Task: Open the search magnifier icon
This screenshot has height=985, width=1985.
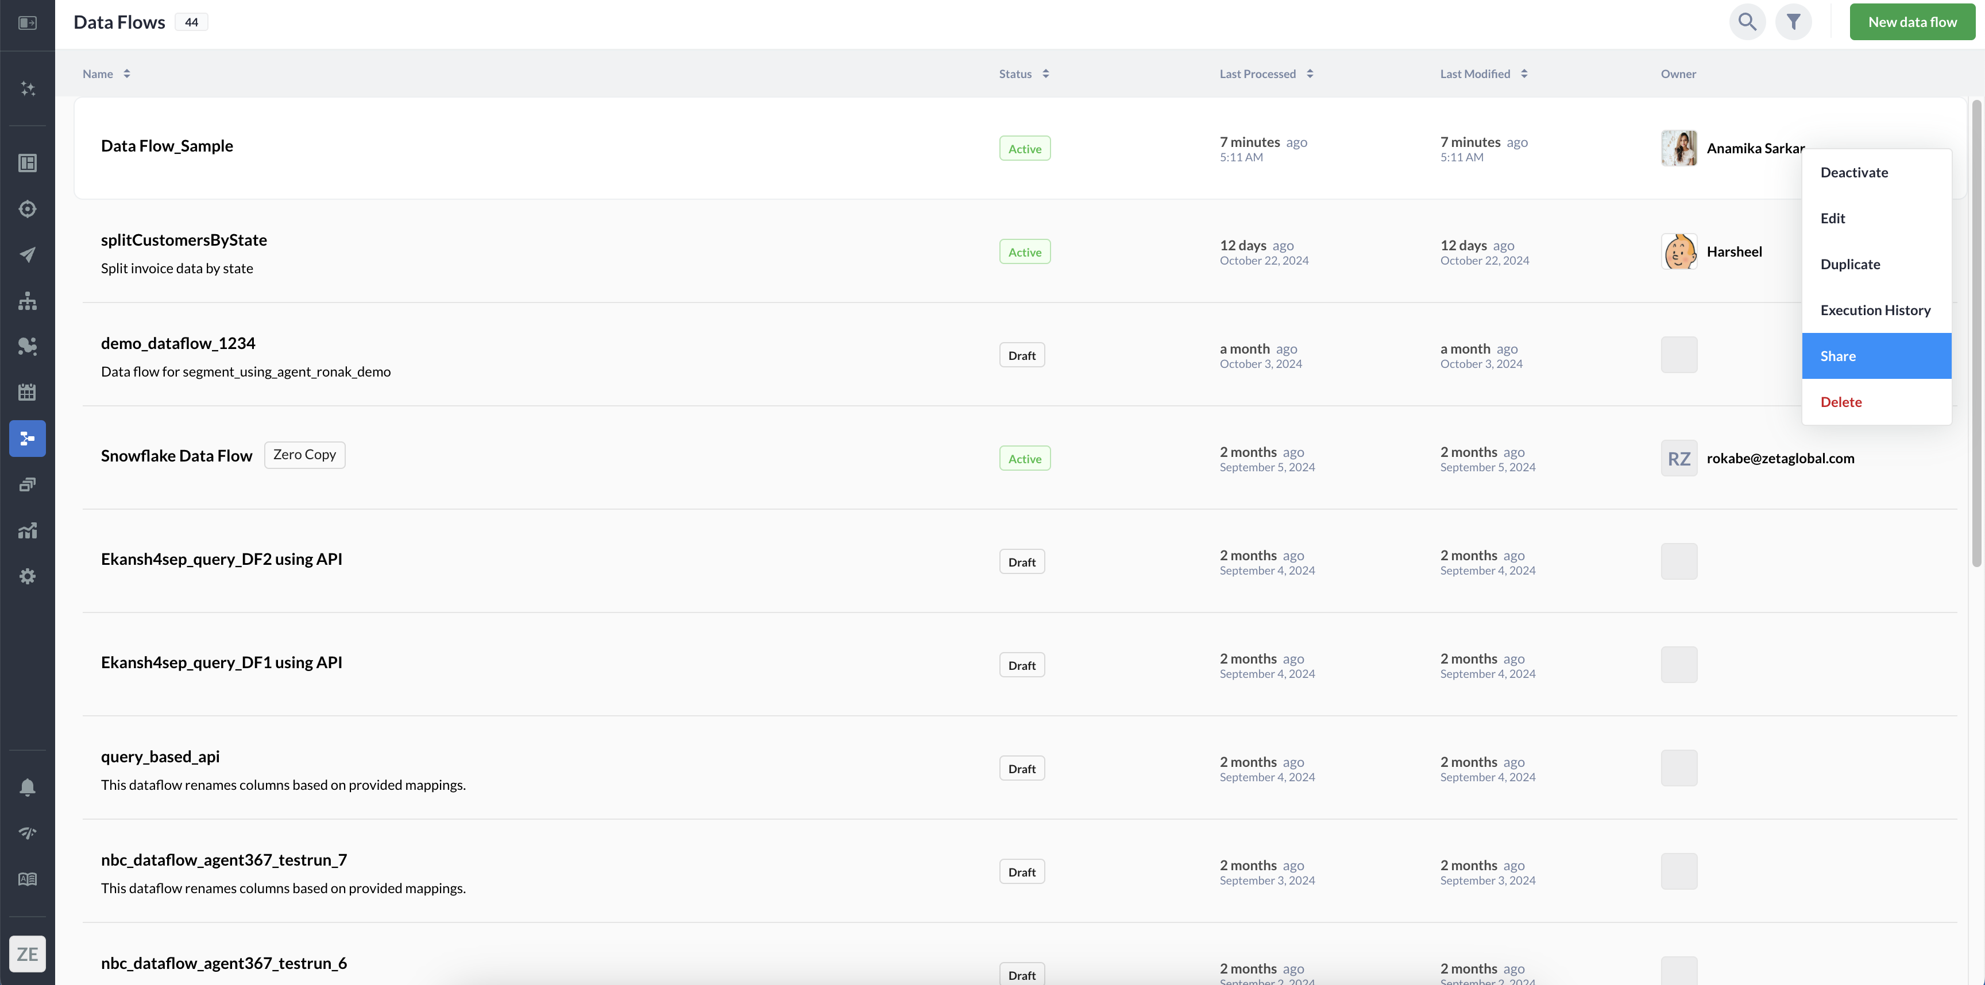Action: [1747, 22]
